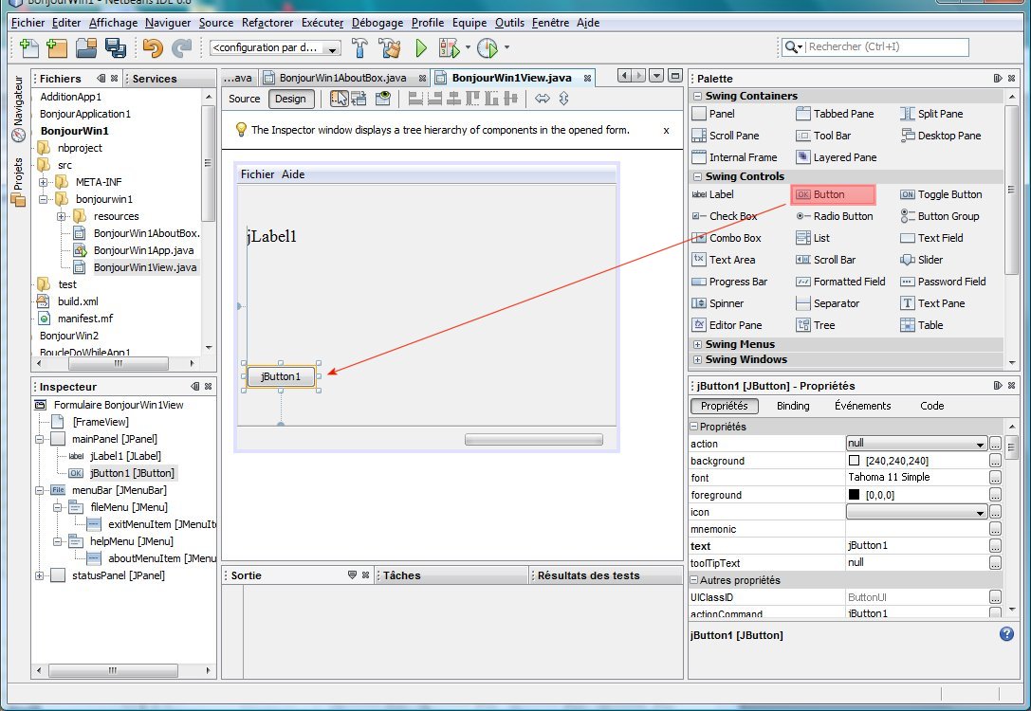Click the blue help icon in Properties
Viewport: 1031px width, 711px height.
(1006, 634)
